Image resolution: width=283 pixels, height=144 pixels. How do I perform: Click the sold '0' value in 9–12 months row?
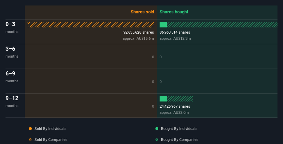(x=153, y=106)
